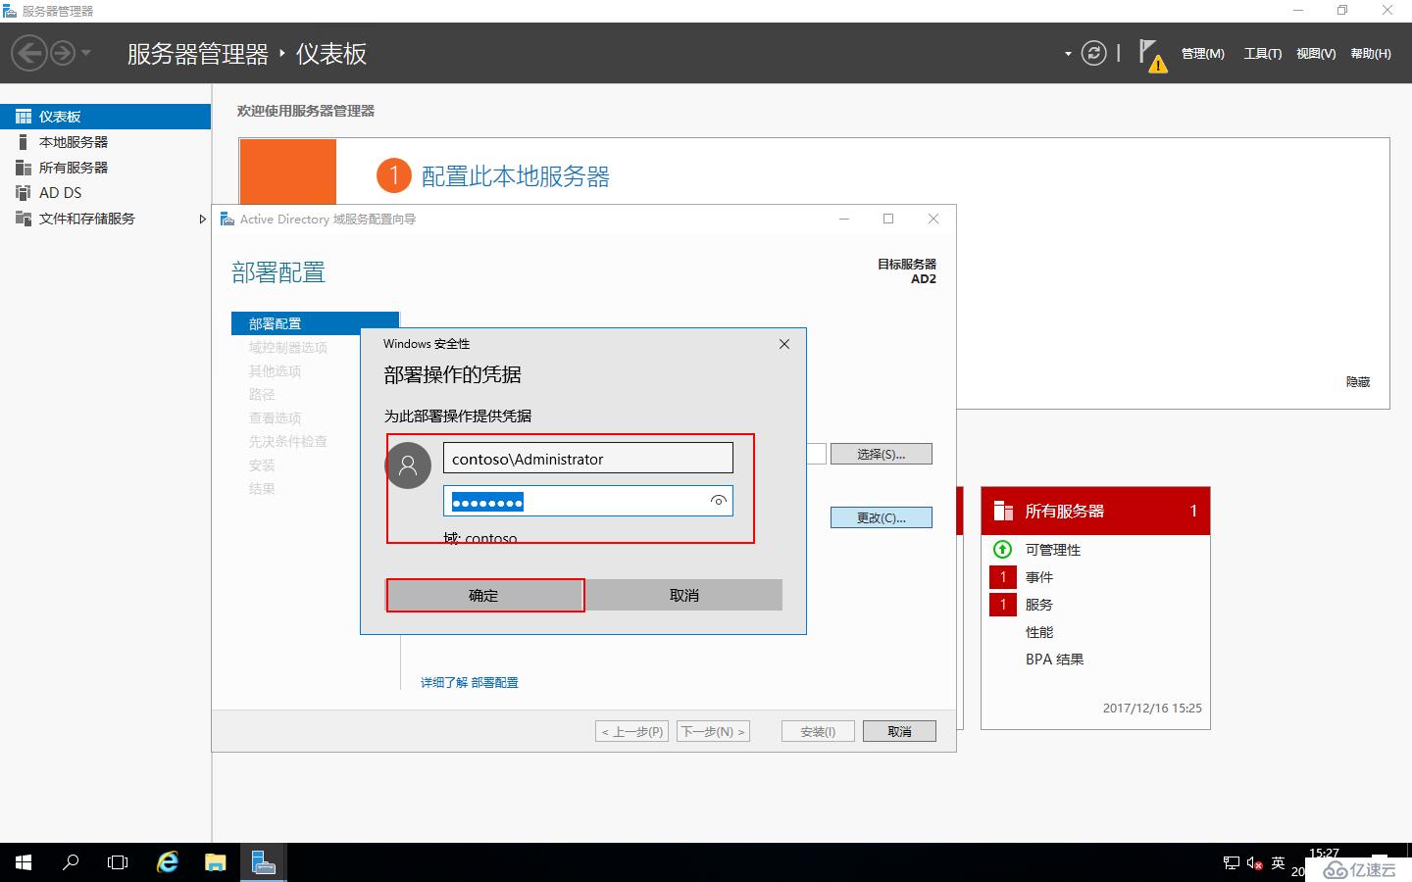Toggle the password reveal eye icon
The height and width of the screenshot is (882, 1412).
[719, 501]
